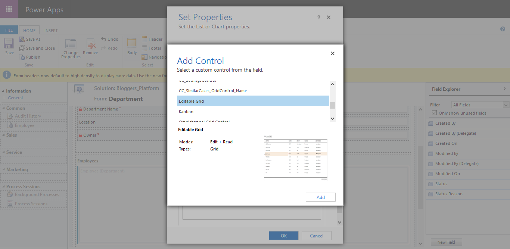Click the control list scrollbar thumb
This screenshot has height=249, width=510.
[332, 105]
